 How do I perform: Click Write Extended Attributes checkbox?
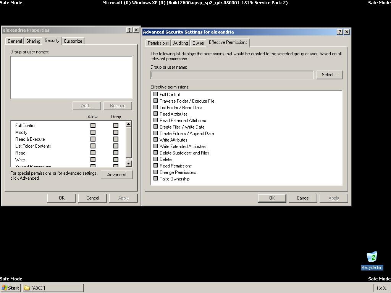click(156, 146)
